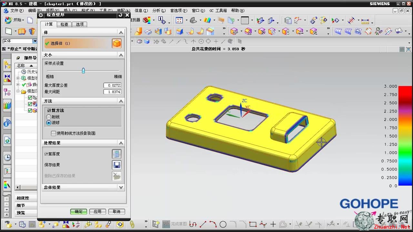Click the Move Face icon
Screen dimensions: 413x232
(235, 32)
